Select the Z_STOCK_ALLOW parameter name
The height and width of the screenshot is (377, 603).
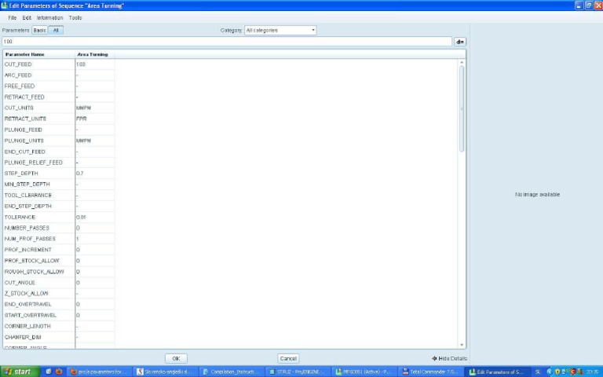[26, 293]
